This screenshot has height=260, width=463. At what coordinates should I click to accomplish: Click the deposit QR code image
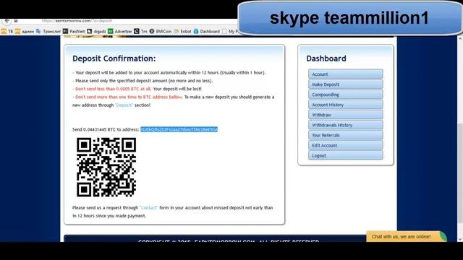point(106,167)
